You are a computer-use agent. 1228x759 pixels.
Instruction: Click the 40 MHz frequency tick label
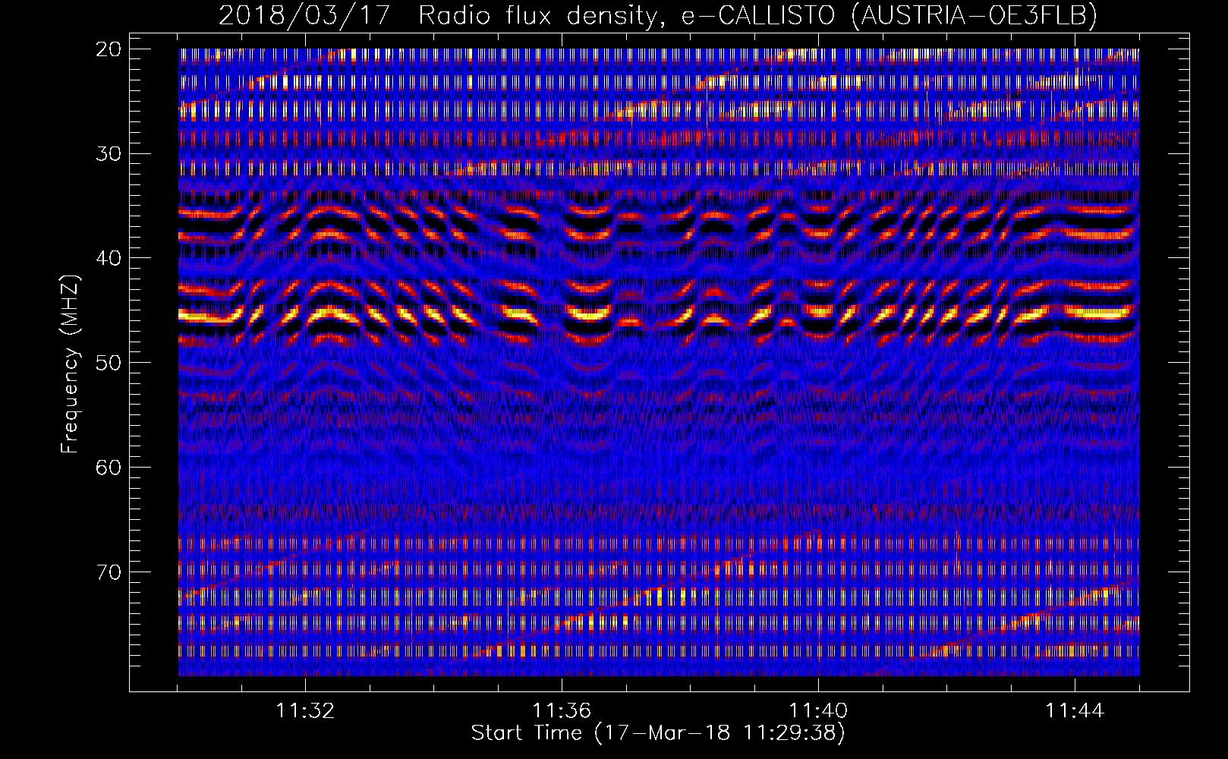(109, 258)
